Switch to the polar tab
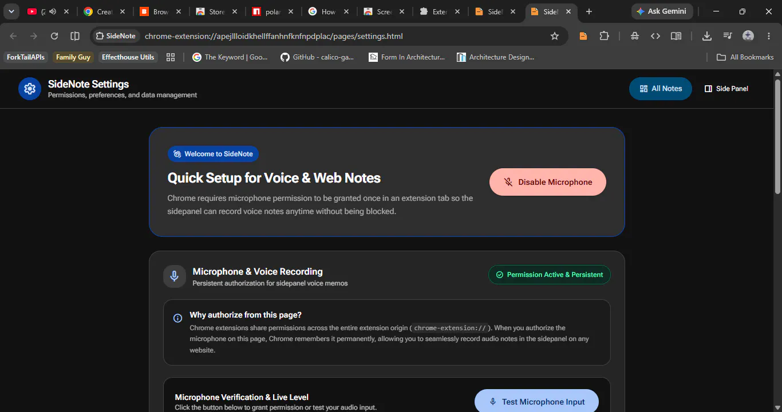This screenshot has width=782, height=412. [274, 11]
